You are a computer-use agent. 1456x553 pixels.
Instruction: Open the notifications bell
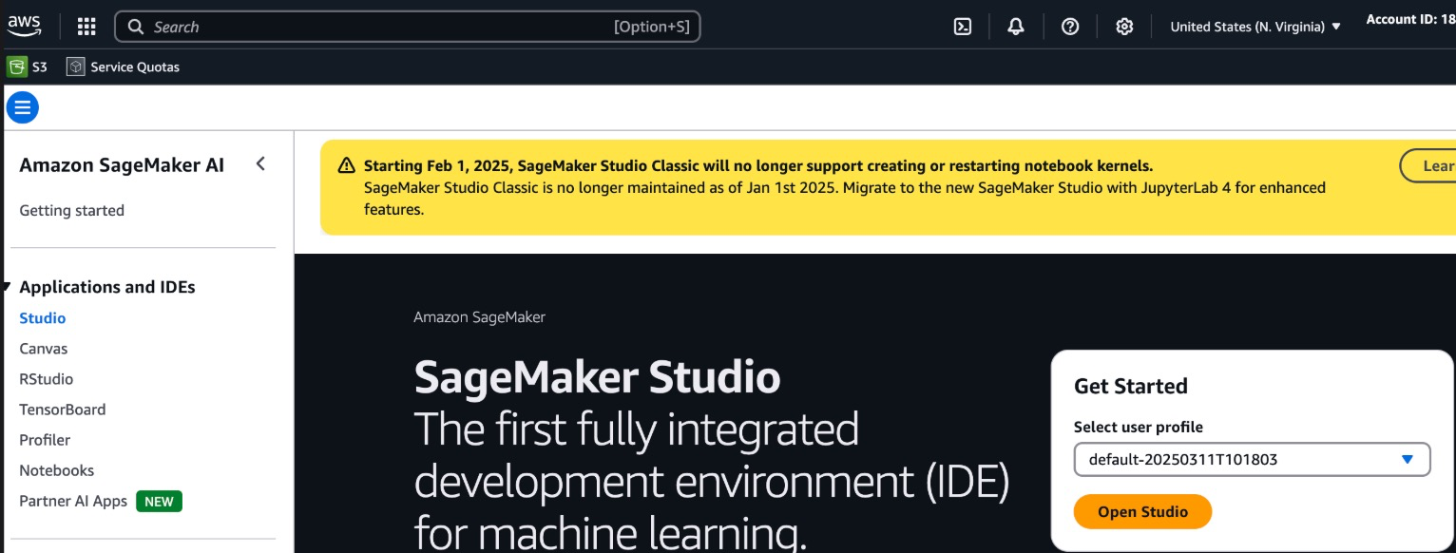coord(1016,27)
